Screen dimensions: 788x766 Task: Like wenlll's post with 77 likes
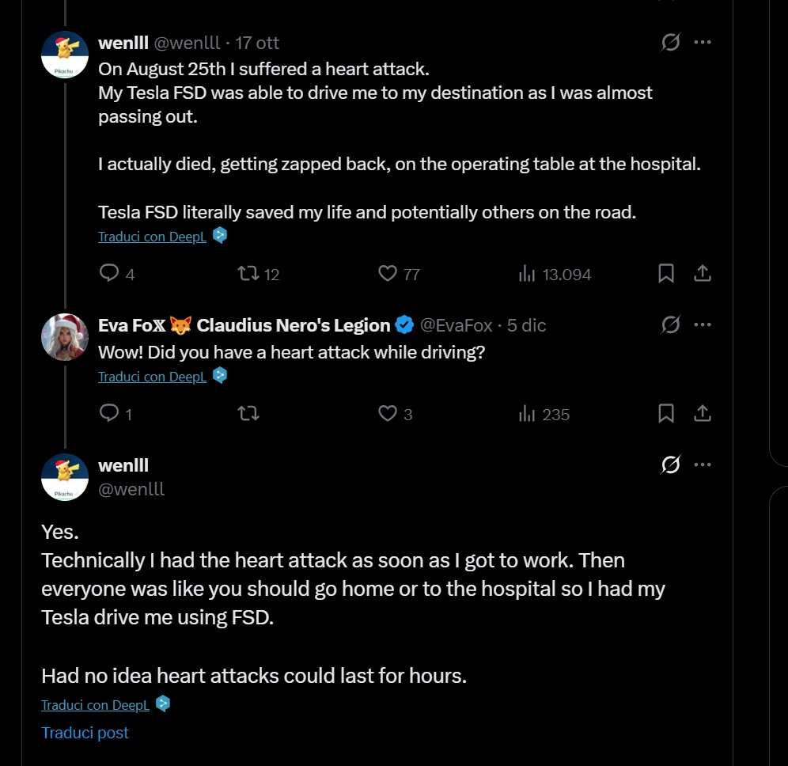tap(388, 274)
